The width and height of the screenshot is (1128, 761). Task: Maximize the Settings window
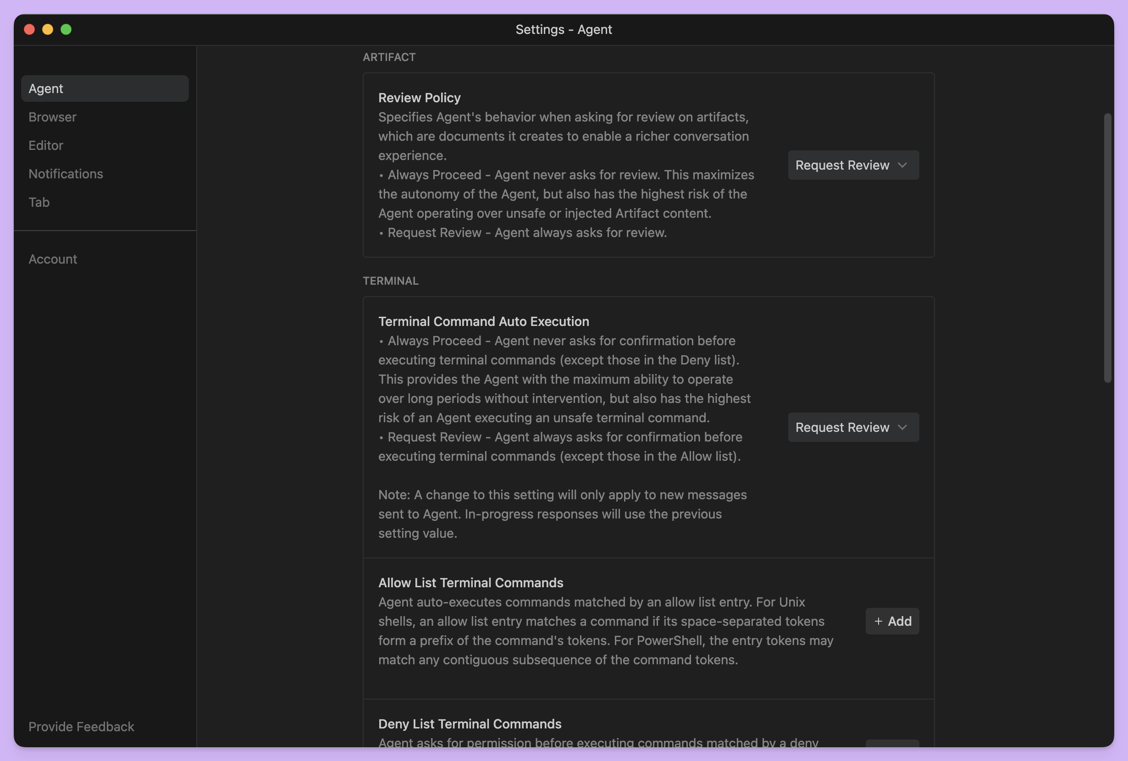click(66, 30)
